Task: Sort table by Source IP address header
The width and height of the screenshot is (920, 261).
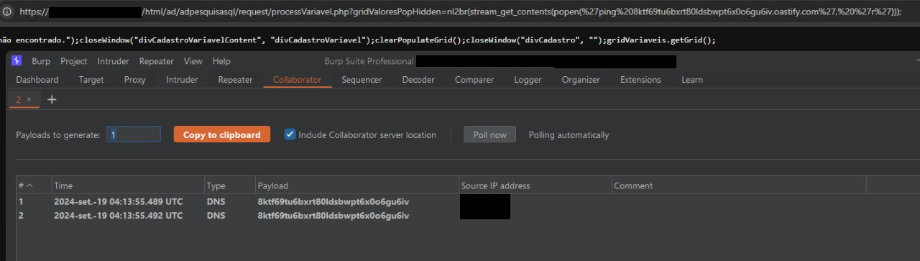Action: (535, 186)
